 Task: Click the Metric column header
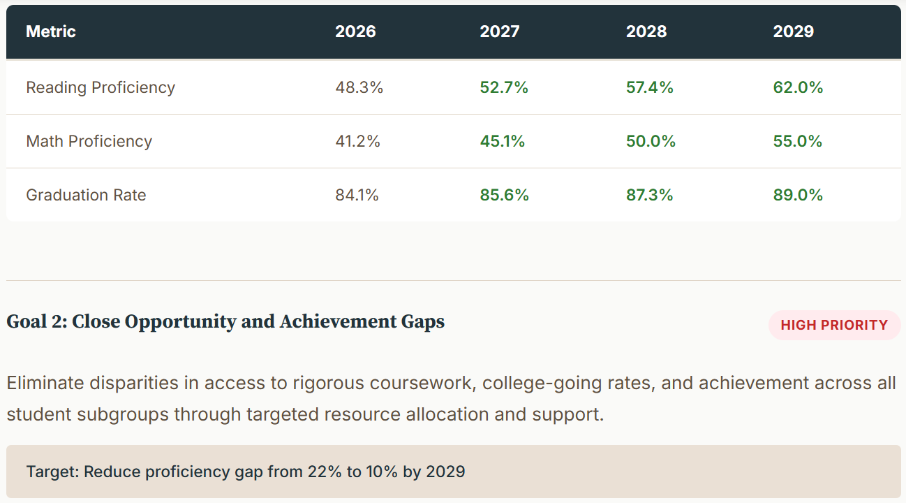pyautogui.click(x=51, y=31)
